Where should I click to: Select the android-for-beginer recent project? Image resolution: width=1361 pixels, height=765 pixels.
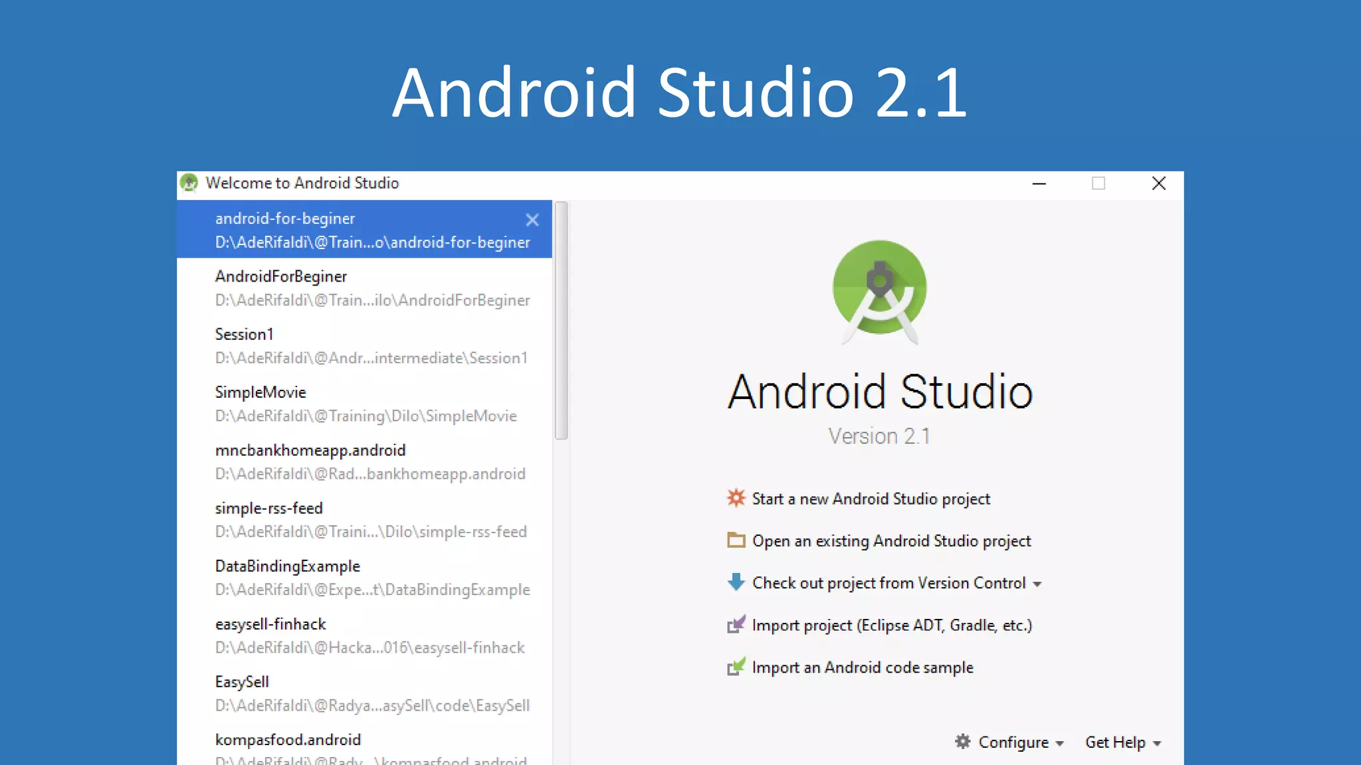(364, 229)
